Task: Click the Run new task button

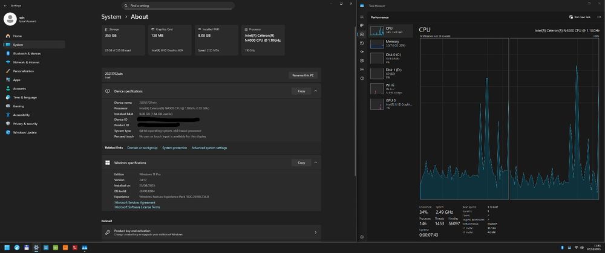Action: pyautogui.click(x=580, y=17)
